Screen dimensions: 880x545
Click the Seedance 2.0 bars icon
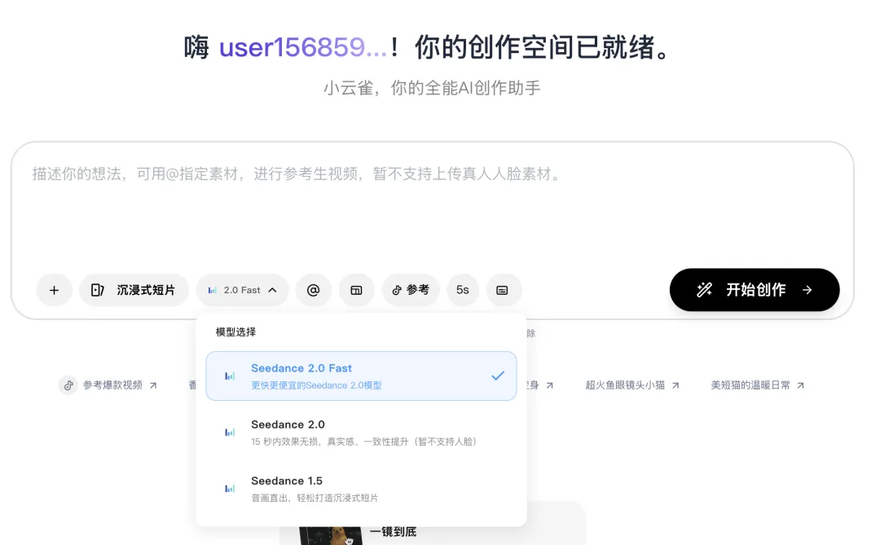pos(230,433)
